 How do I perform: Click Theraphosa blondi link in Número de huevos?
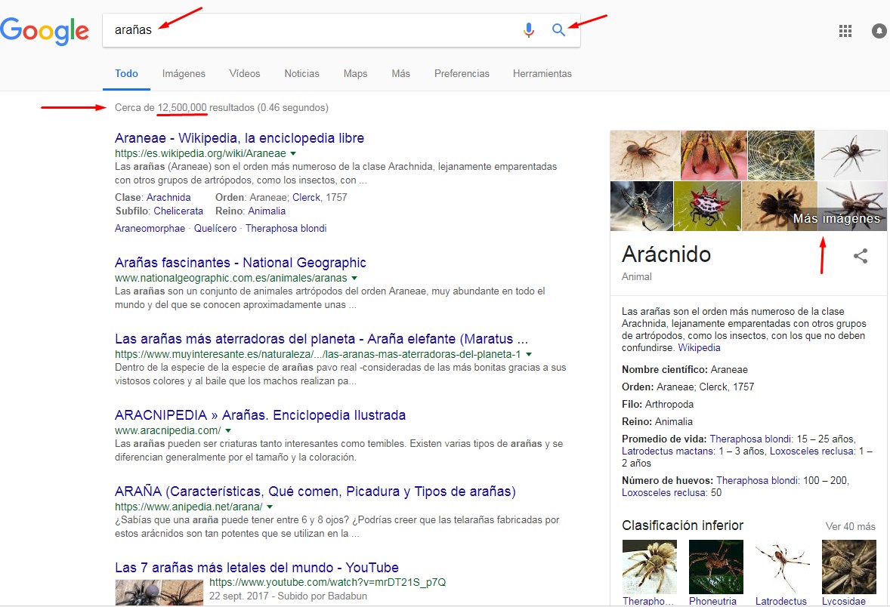(757, 480)
